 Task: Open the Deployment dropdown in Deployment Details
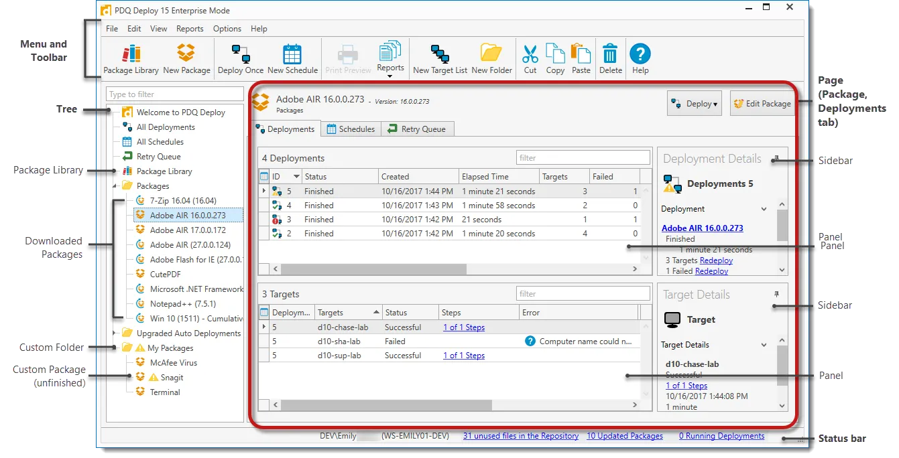(764, 208)
